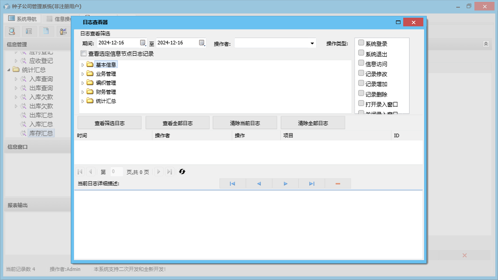Toggle 查看选定信息节点日志记录 checkbox
This screenshot has height=280, width=498.
84,53
